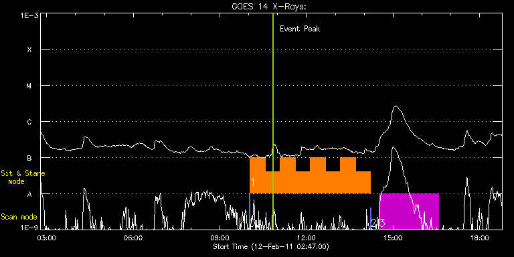Click the 15:00 time axis tick
This screenshot has width=514, height=257.
393,238
